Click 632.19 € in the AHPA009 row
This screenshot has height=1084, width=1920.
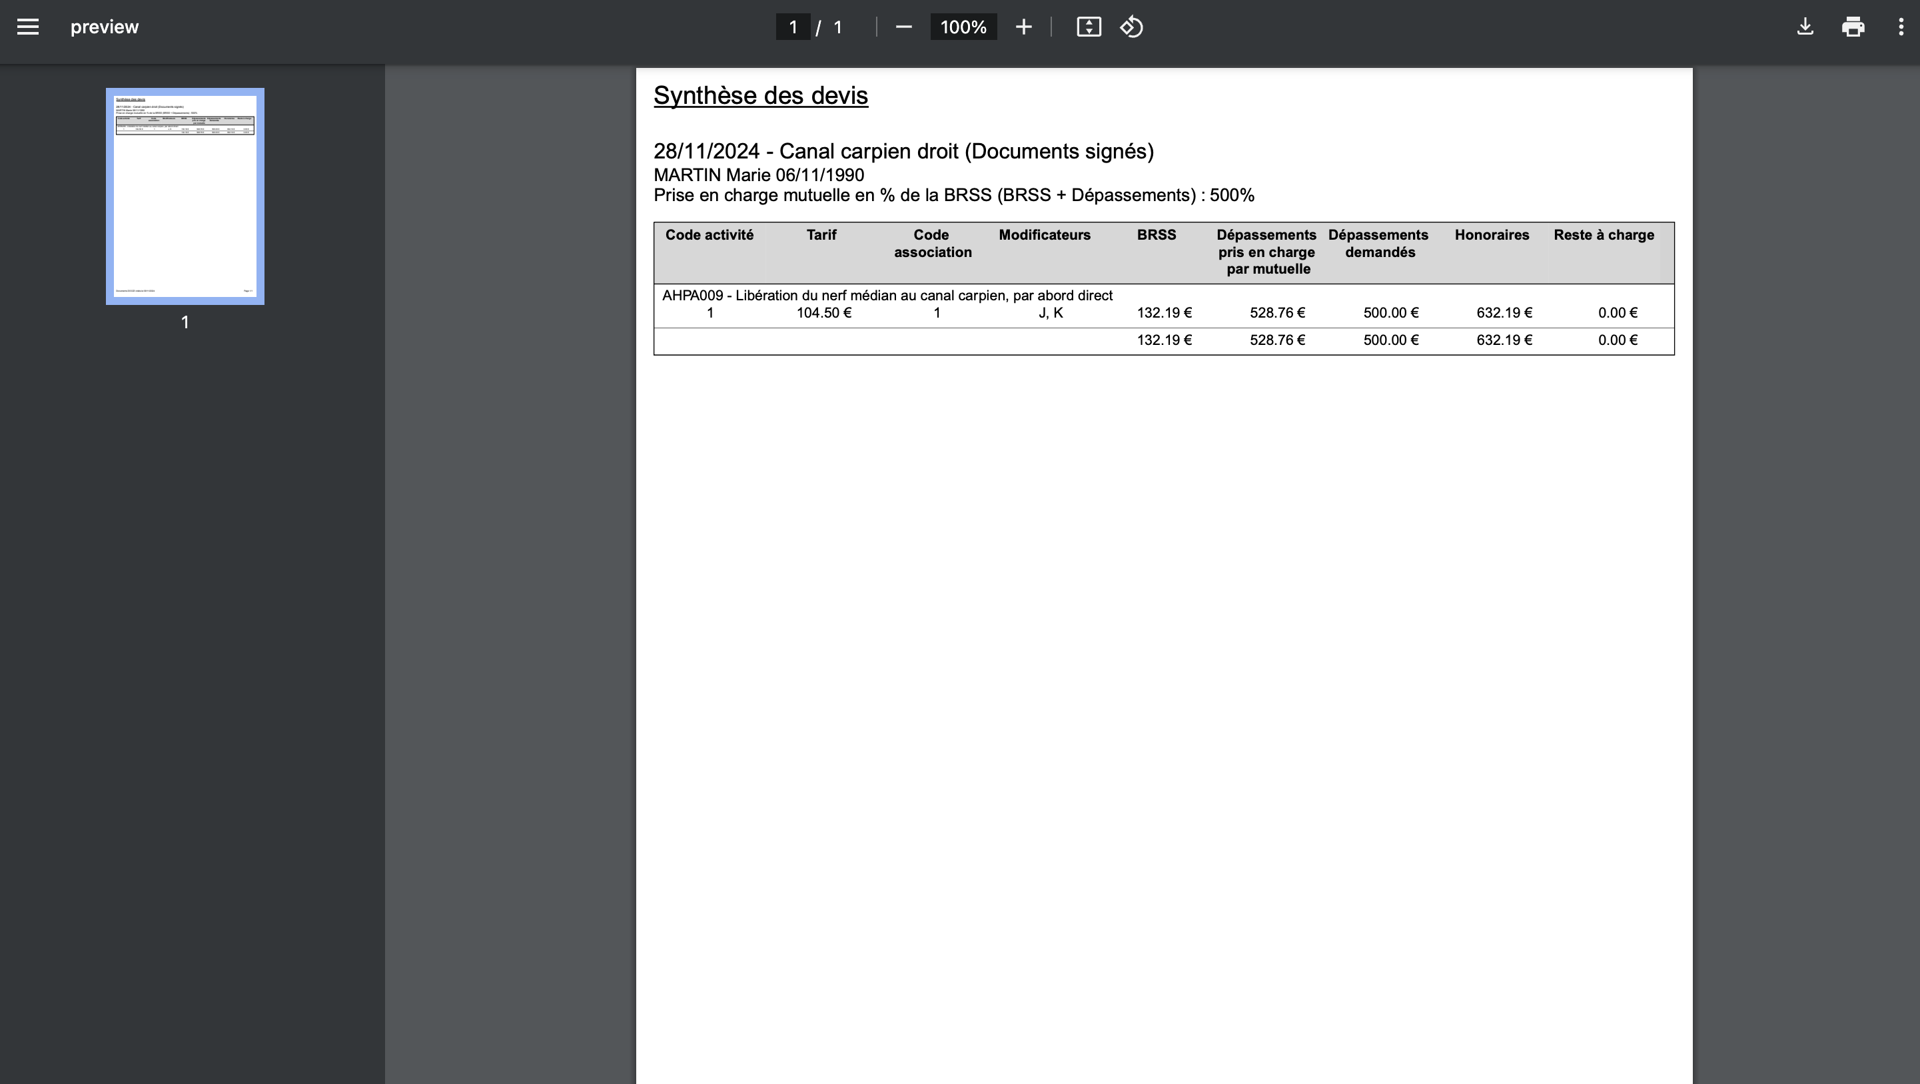tap(1504, 313)
